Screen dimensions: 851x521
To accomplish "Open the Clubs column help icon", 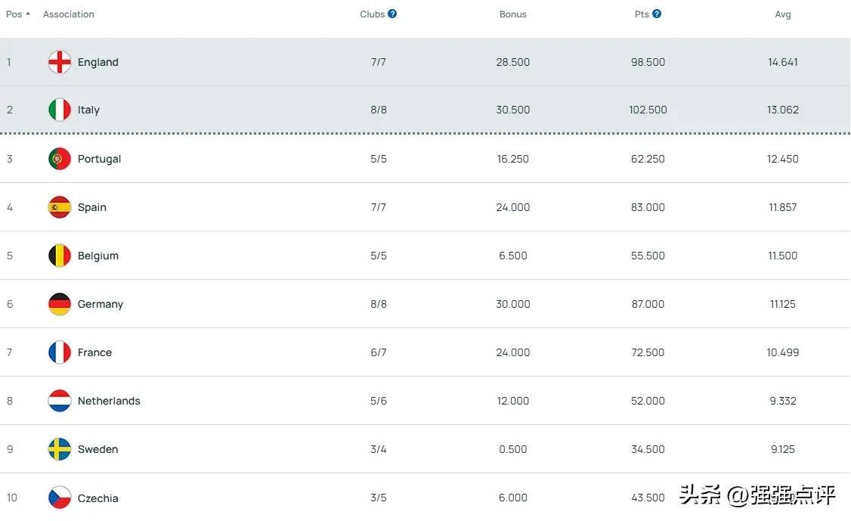I will tap(392, 14).
